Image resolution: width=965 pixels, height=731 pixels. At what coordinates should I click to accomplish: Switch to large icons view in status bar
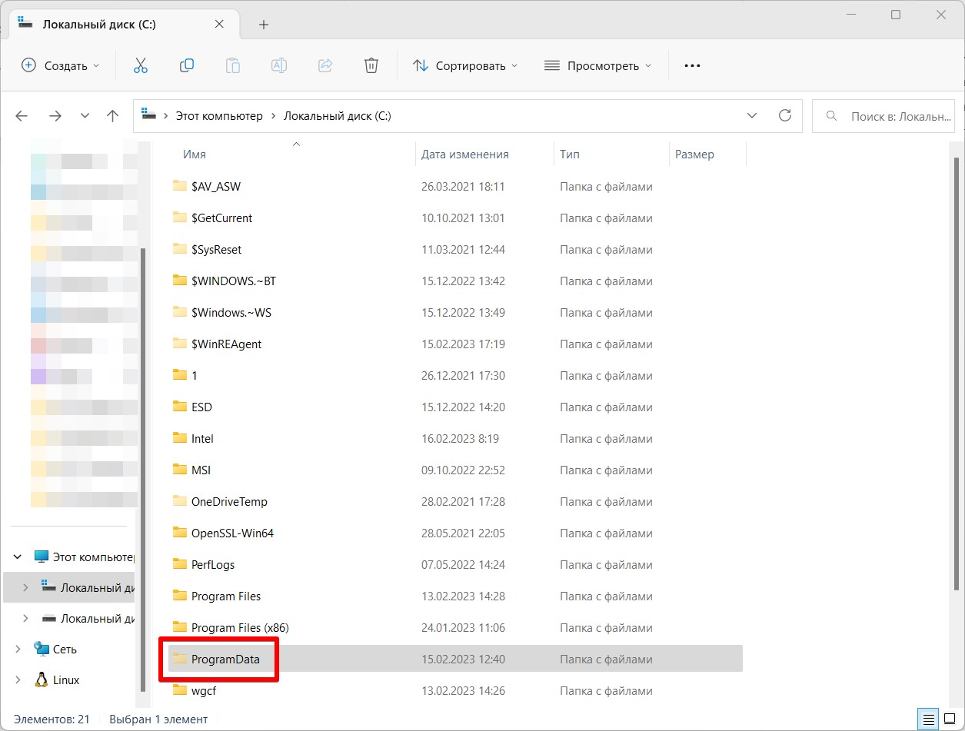pos(950,719)
